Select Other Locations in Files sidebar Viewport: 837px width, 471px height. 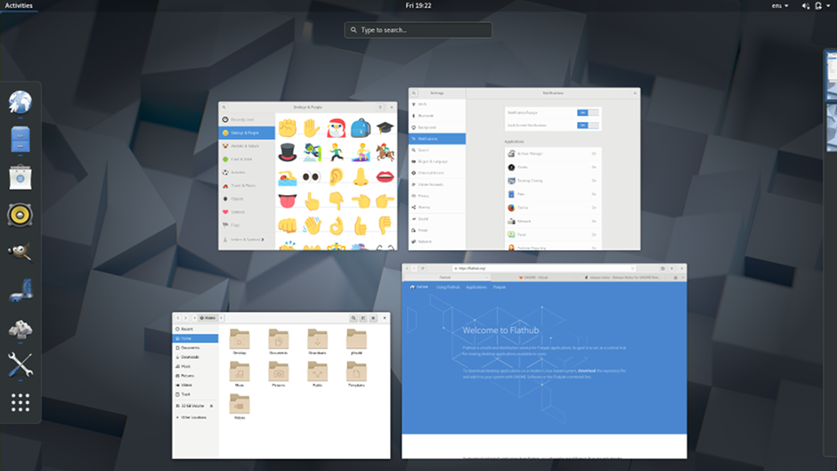pos(195,418)
